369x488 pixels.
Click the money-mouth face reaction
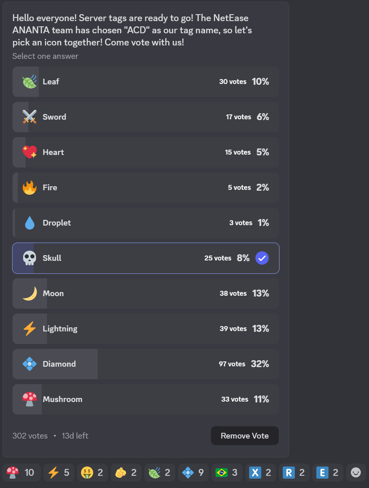(92, 473)
